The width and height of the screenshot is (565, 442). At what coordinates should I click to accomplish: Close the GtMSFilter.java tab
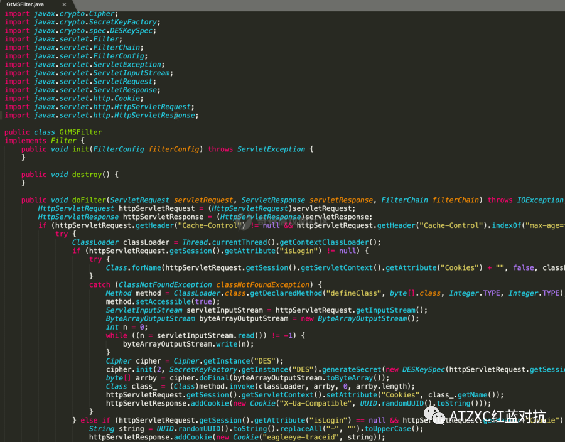pos(64,4)
